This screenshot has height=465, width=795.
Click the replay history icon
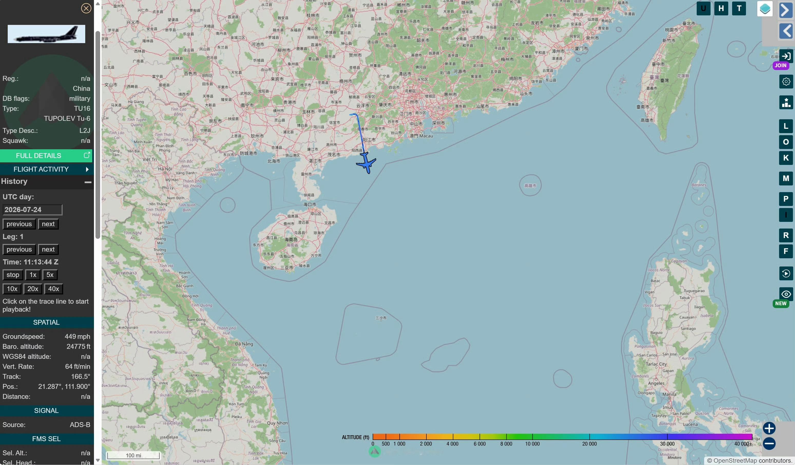(786, 274)
